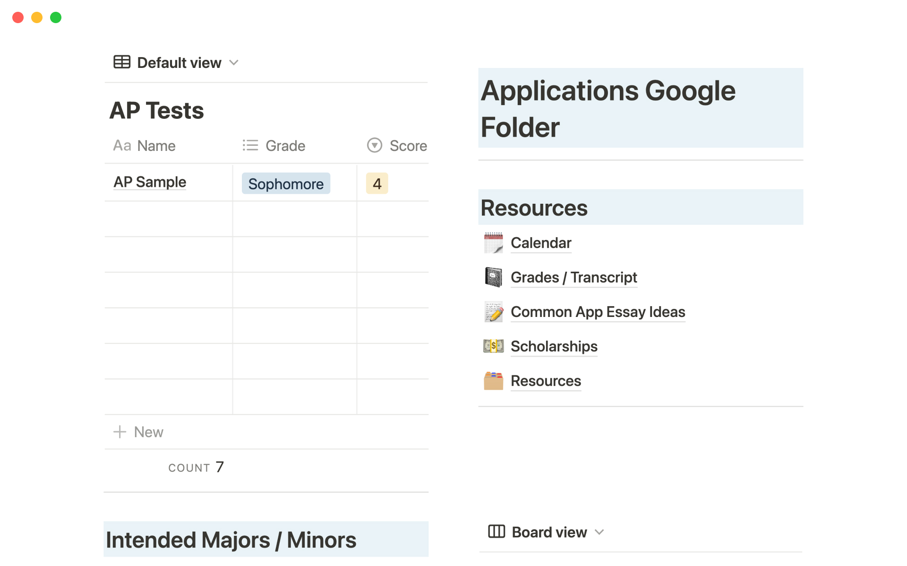907x566 pixels.
Task: Select the Sophomore grade tag
Action: 286,183
